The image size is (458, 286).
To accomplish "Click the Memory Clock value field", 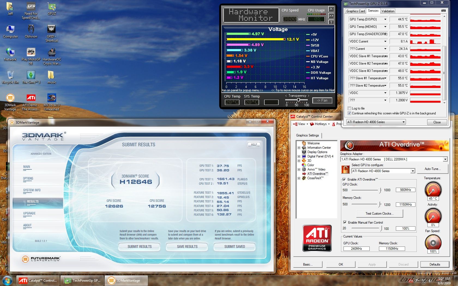I will click(x=405, y=205).
